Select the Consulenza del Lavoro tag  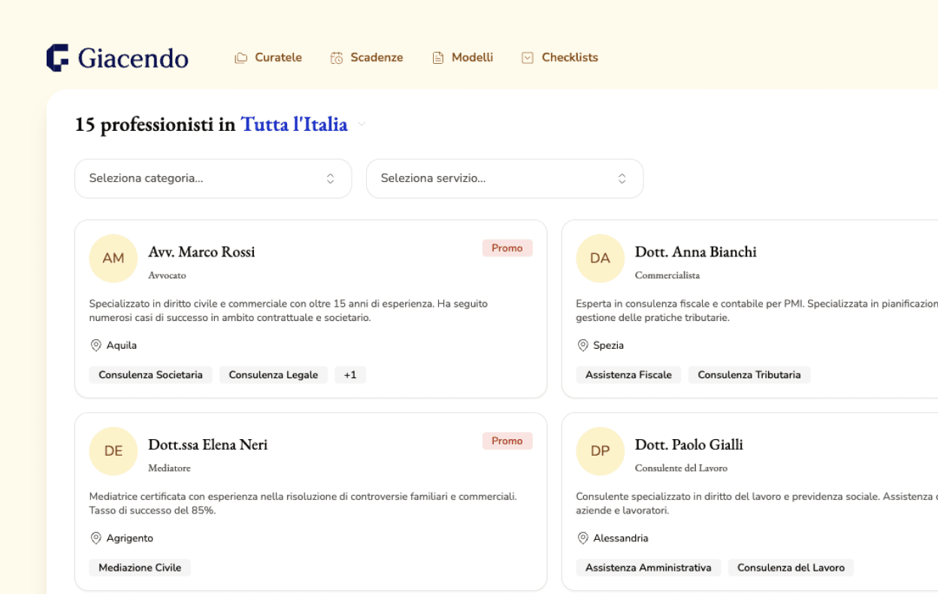pyautogui.click(x=791, y=568)
